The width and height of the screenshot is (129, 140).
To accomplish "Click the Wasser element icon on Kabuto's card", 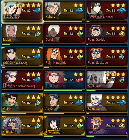I will click(79, 10).
